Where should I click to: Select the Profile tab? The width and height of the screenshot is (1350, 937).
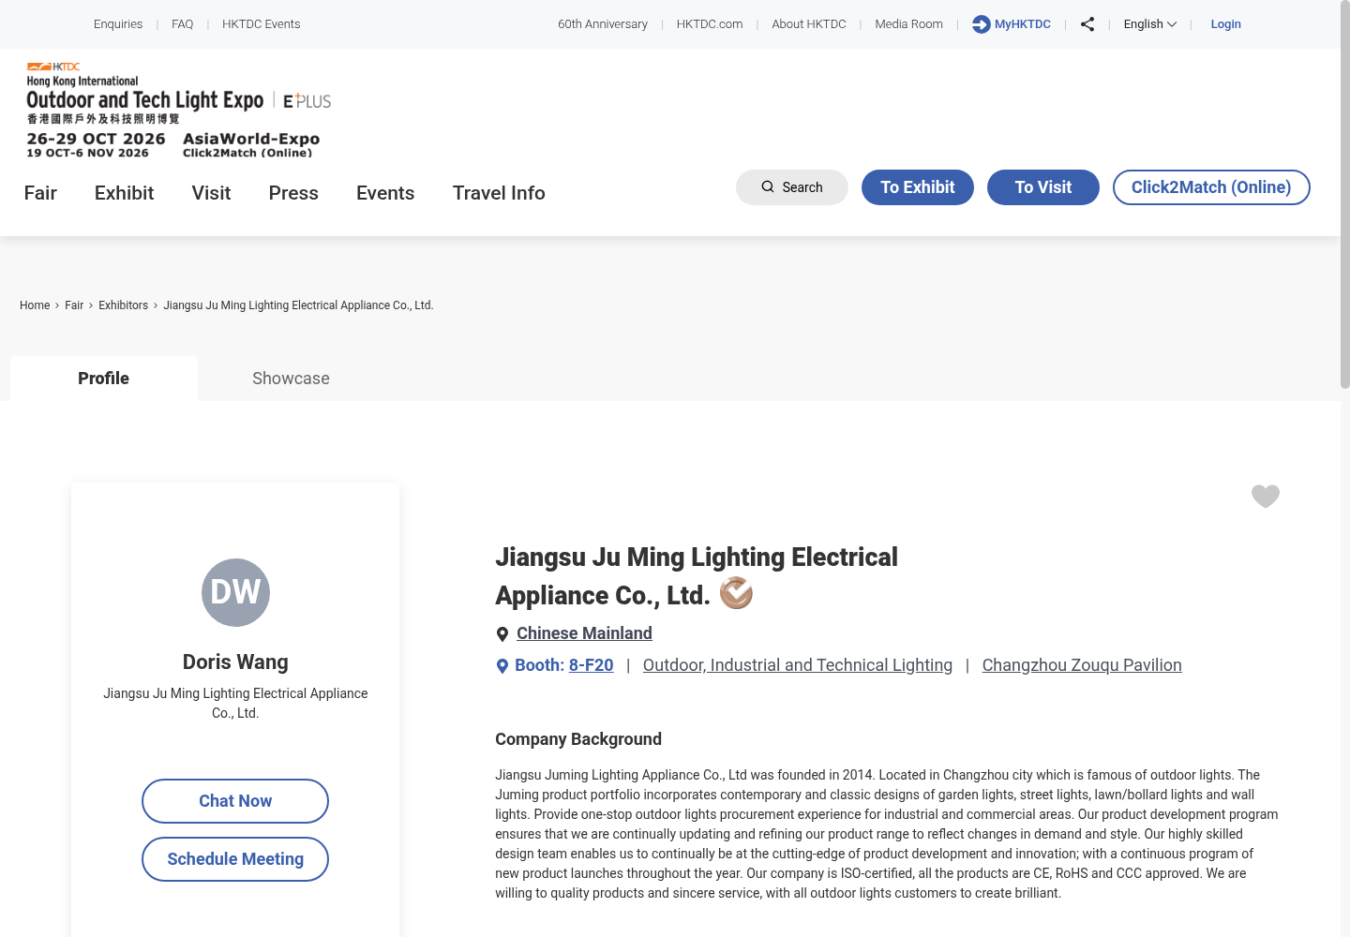(104, 379)
